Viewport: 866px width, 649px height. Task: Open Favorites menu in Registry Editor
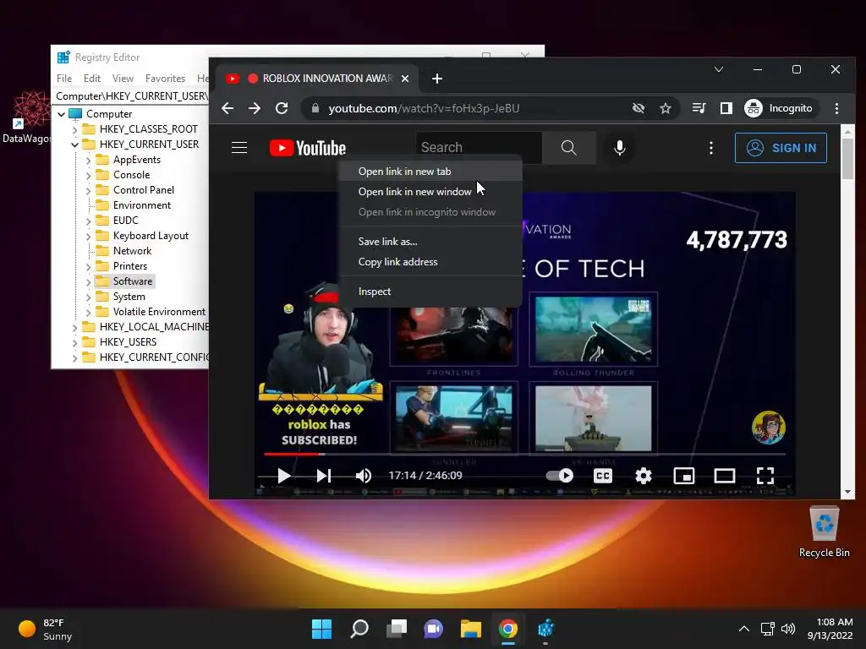pyautogui.click(x=165, y=79)
